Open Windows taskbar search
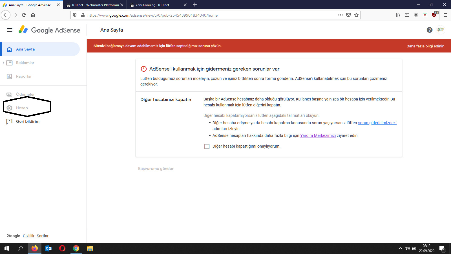Image resolution: width=451 pixels, height=254 pixels. [20, 248]
